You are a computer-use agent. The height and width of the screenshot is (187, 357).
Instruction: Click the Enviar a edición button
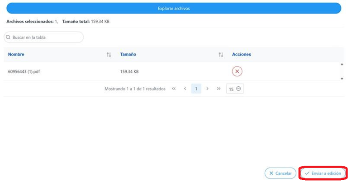point(323,173)
